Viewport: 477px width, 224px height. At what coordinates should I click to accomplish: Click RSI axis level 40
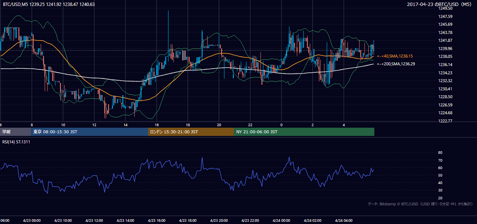coord(440,183)
